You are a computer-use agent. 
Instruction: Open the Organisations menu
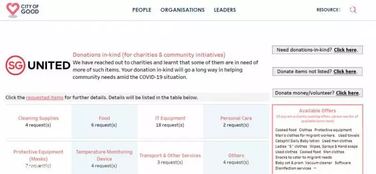coord(182,10)
